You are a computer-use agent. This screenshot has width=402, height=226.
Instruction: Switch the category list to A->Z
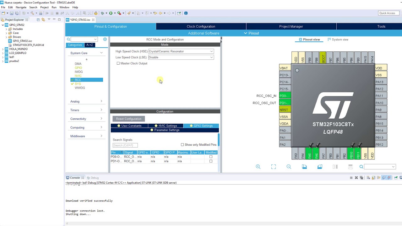pyautogui.click(x=90, y=45)
